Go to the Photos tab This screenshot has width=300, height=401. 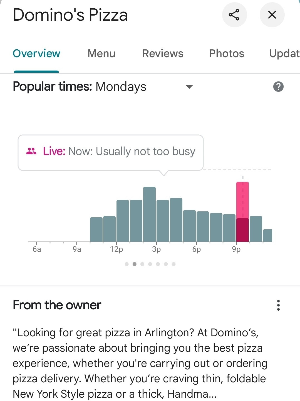(227, 54)
